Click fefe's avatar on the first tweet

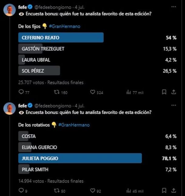pos(10,10)
